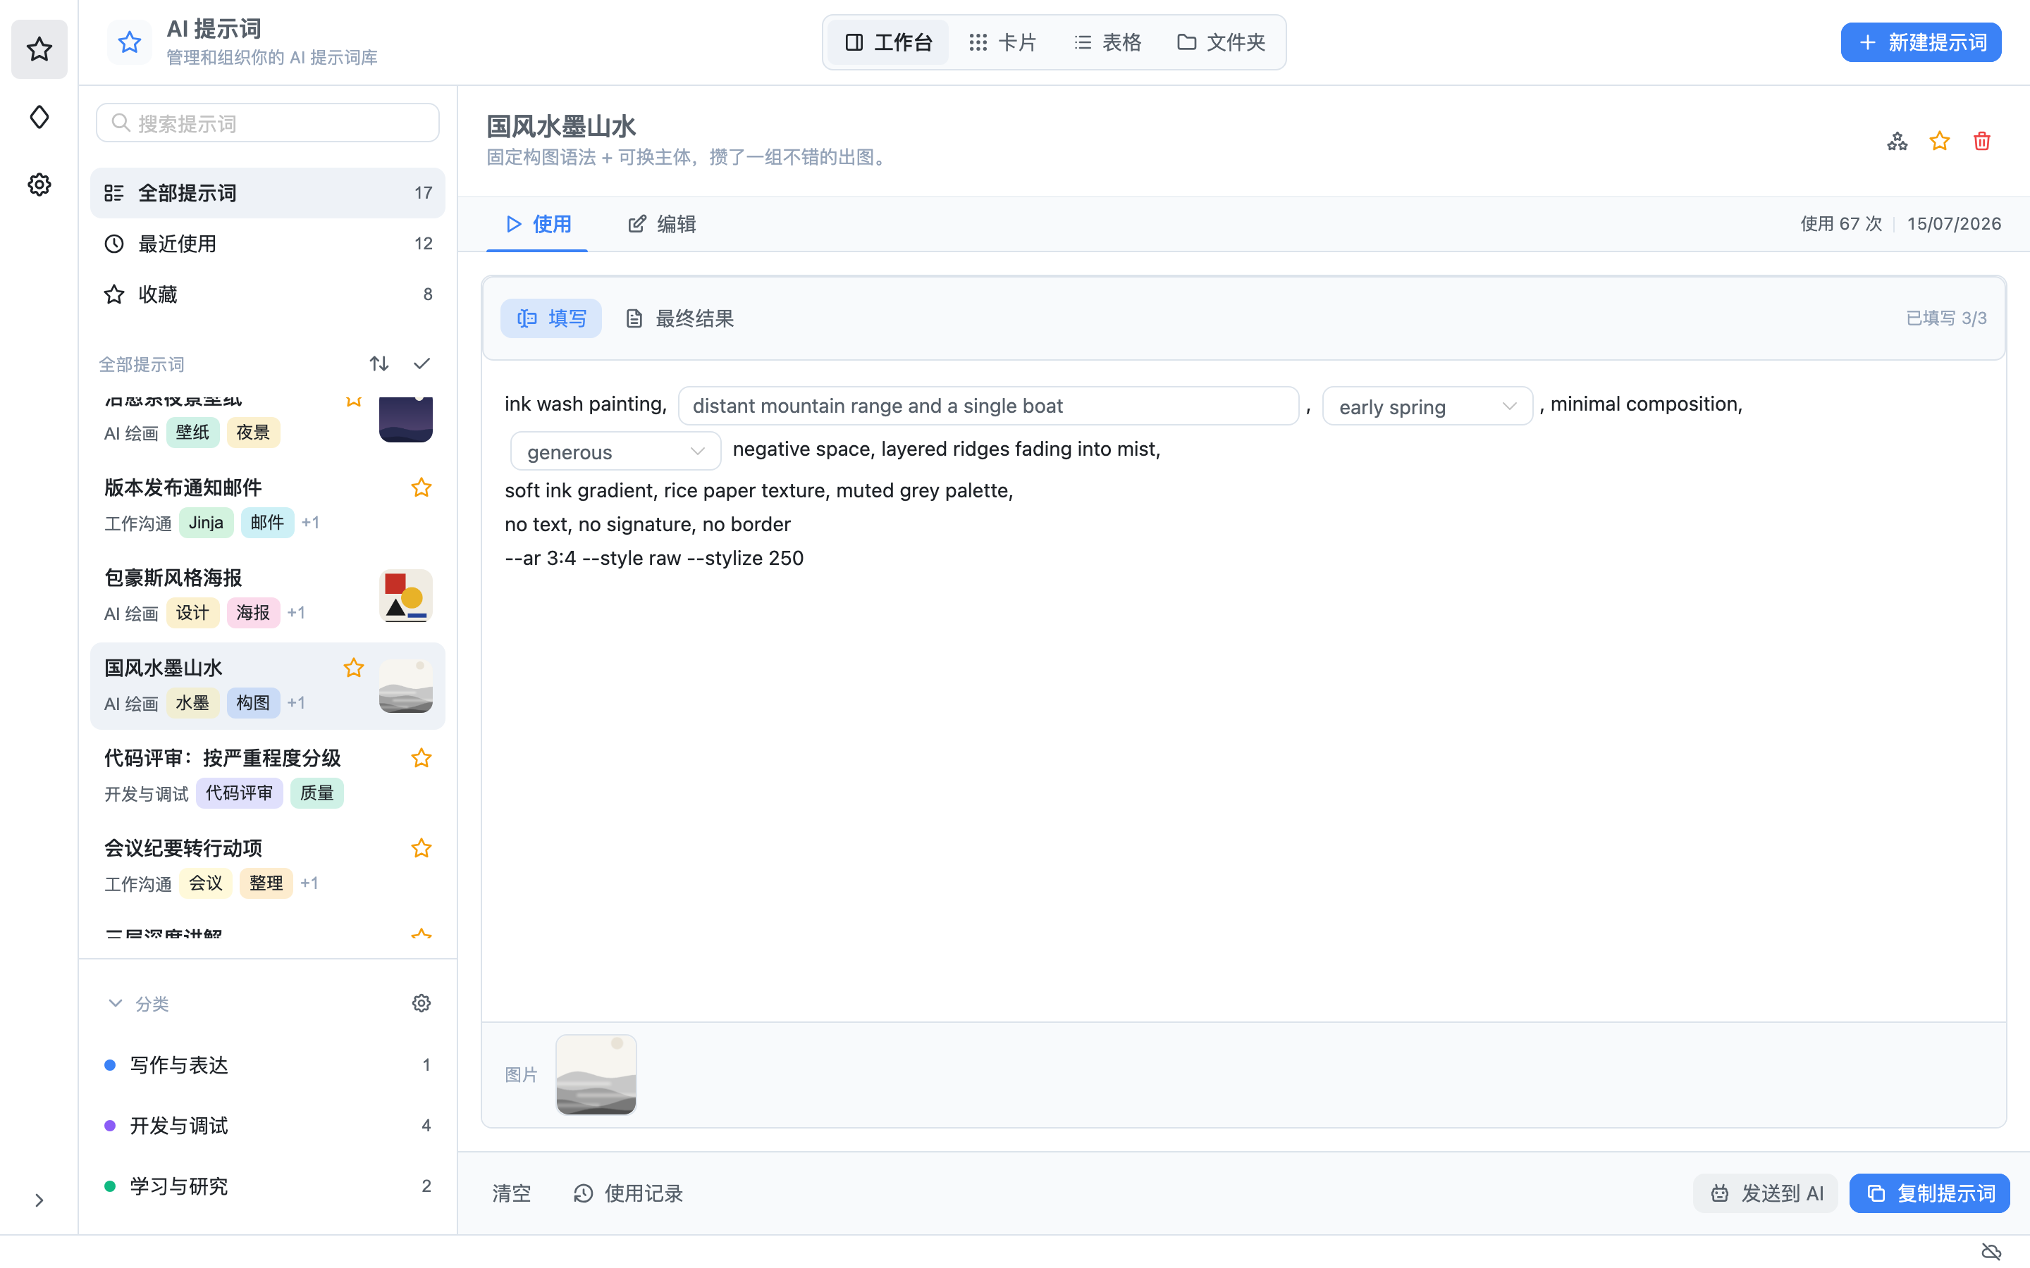2030x1268 pixels.
Task: Select 写作与表达 category
Action: 268,1065
